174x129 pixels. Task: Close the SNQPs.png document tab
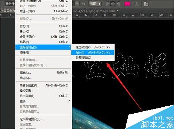tap(117, 11)
